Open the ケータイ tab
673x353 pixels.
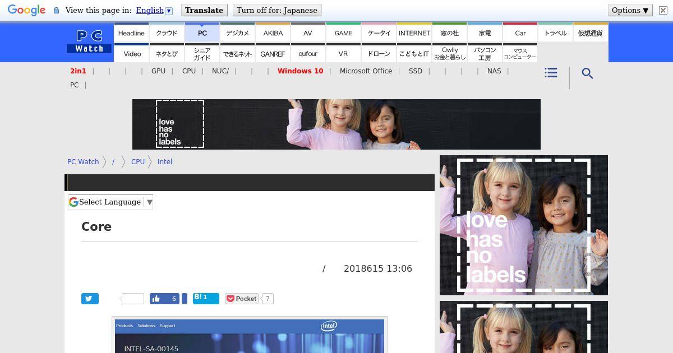(379, 32)
